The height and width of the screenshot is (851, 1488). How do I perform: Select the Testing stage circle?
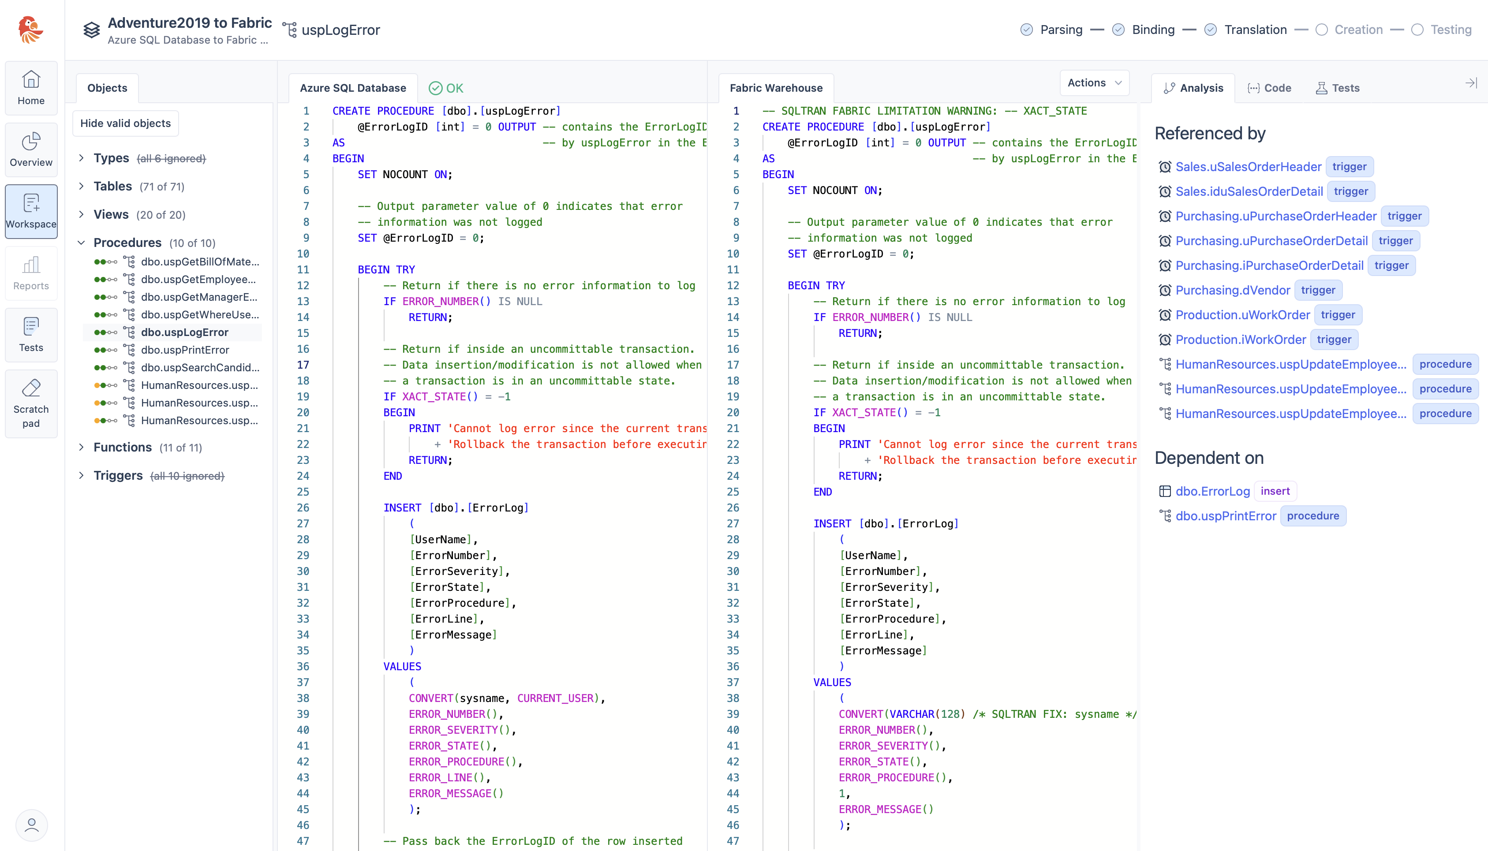pyautogui.click(x=1417, y=30)
